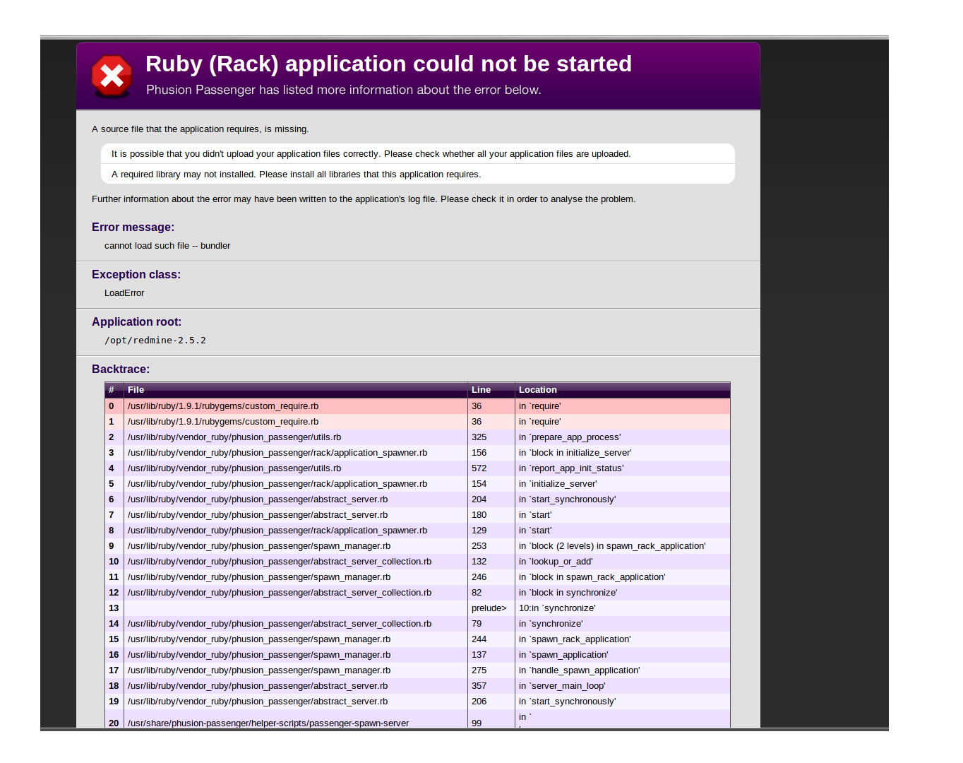Click "in `start_synchronously'" location in row 6
This screenshot has height=763, width=963.
pyautogui.click(x=567, y=499)
